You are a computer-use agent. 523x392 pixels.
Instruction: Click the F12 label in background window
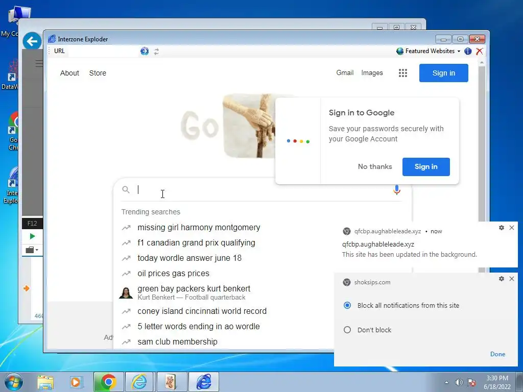(x=32, y=224)
